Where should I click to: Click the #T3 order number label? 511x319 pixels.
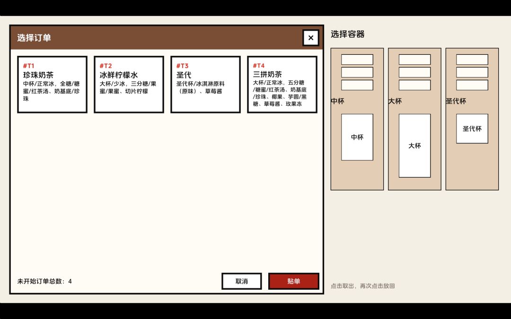click(x=182, y=66)
